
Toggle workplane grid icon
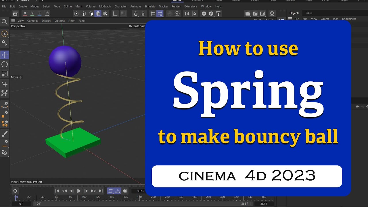(x=153, y=14)
